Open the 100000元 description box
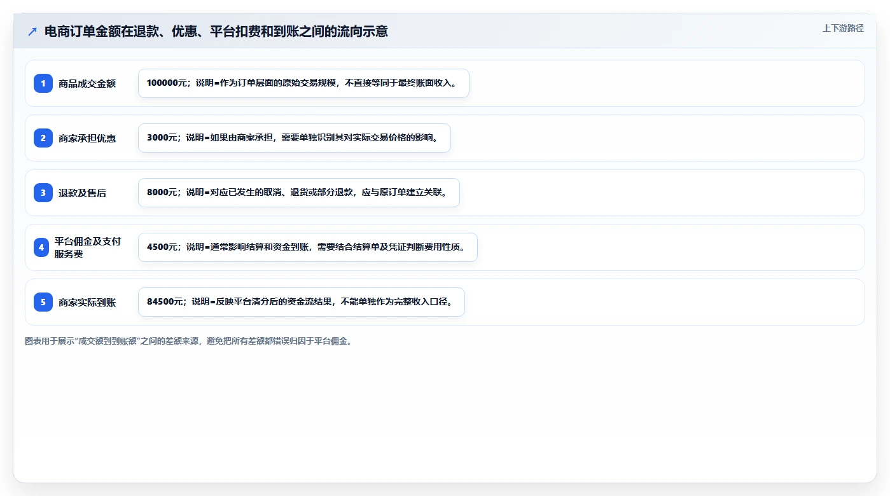 click(303, 83)
